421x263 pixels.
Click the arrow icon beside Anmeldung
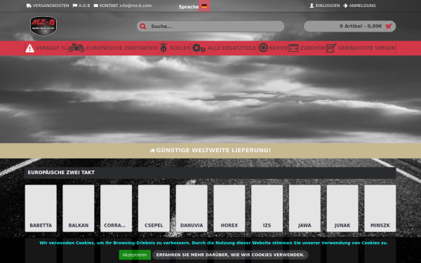(x=345, y=6)
